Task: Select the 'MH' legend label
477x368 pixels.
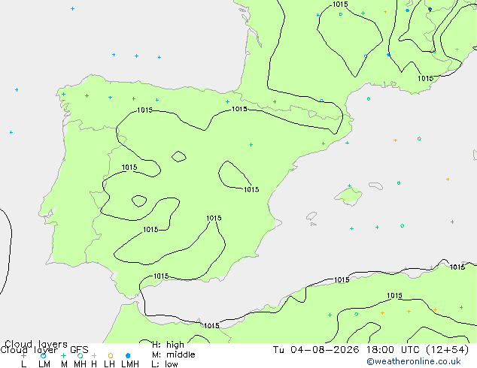Action: pyautogui.click(x=80, y=364)
